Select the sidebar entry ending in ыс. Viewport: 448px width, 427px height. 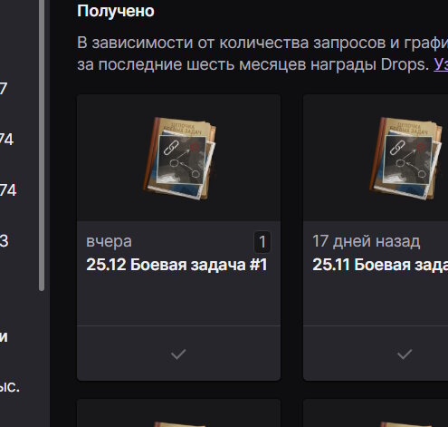point(10,387)
